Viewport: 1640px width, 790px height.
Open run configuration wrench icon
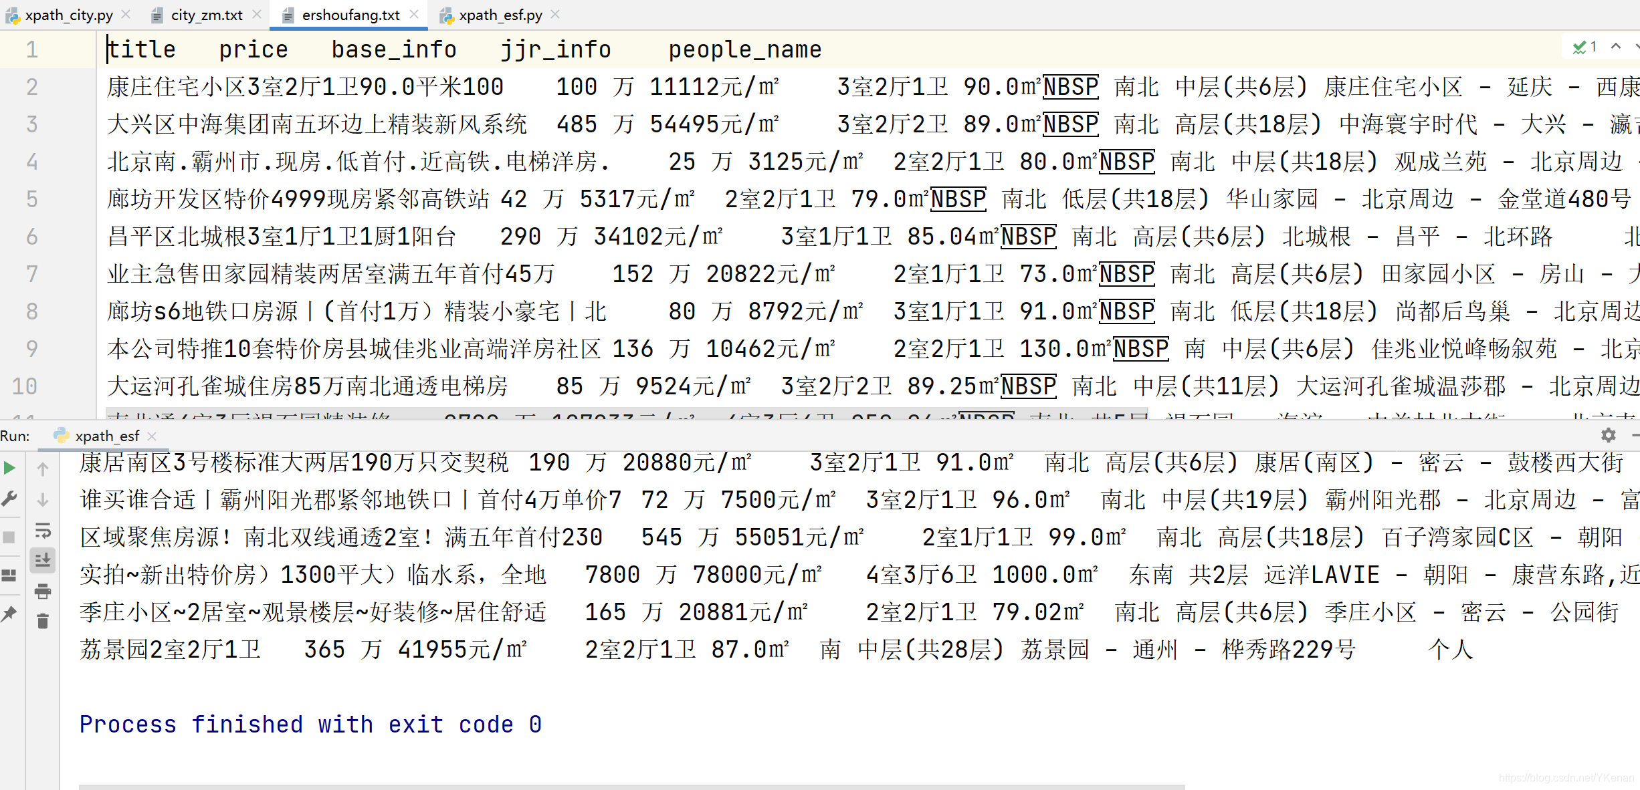point(9,499)
